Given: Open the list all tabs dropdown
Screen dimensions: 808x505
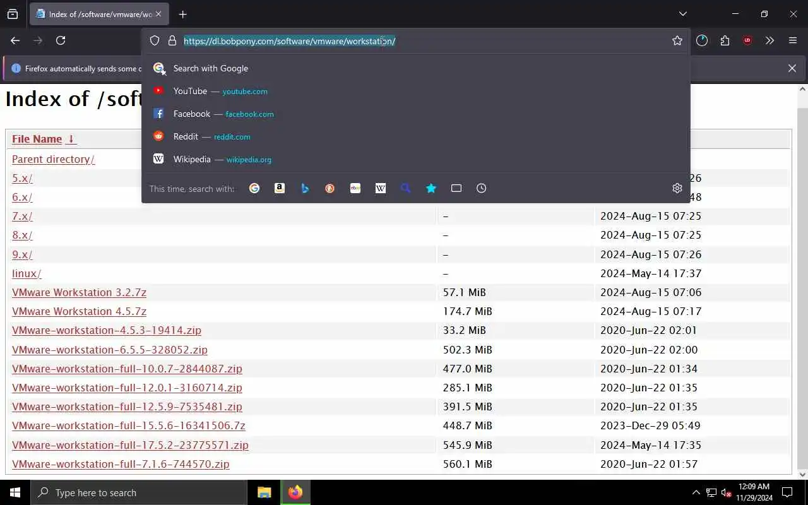Looking at the screenshot, I should tap(682, 14).
